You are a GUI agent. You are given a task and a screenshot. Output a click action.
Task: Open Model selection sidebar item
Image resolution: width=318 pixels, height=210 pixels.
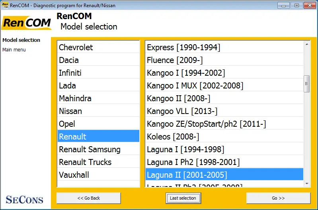pos(21,40)
